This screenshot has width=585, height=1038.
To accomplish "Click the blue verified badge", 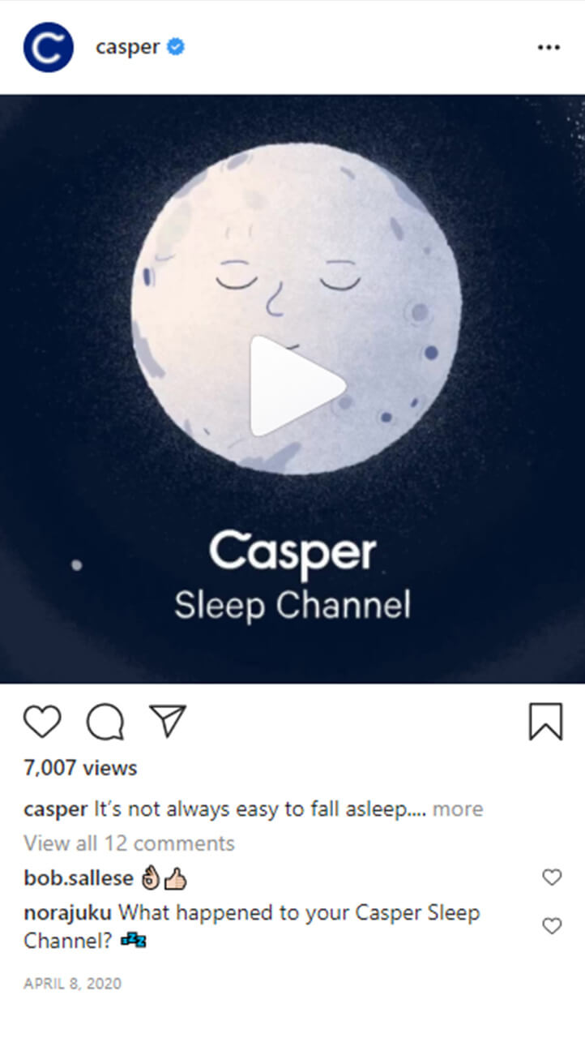I will (176, 47).
